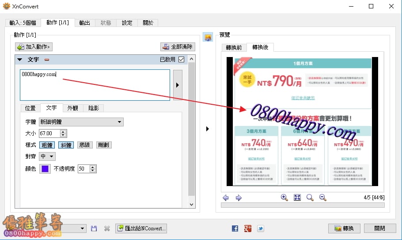
Task: Go to previous preview image
Action: [x=226, y=198]
